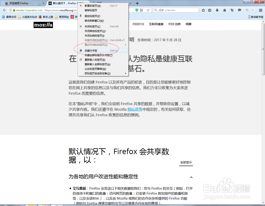This screenshot has height=206, width=265.
Task: Choose 收藏全部标签页为书签 entry
Action: pos(103,55)
